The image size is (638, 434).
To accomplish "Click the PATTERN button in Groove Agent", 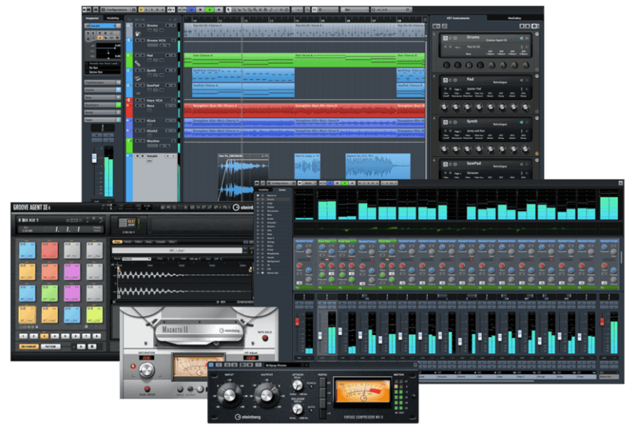I will pyautogui.click(x=50, y=345).
